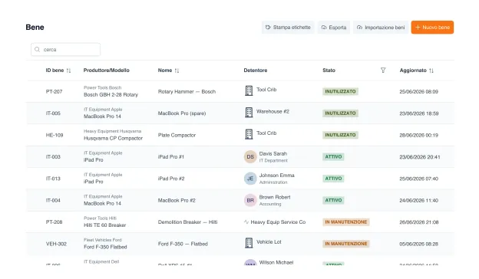Click Husqvarna CP Compactor model
Screen dimensions: 479x279
[x=113, y=139]
